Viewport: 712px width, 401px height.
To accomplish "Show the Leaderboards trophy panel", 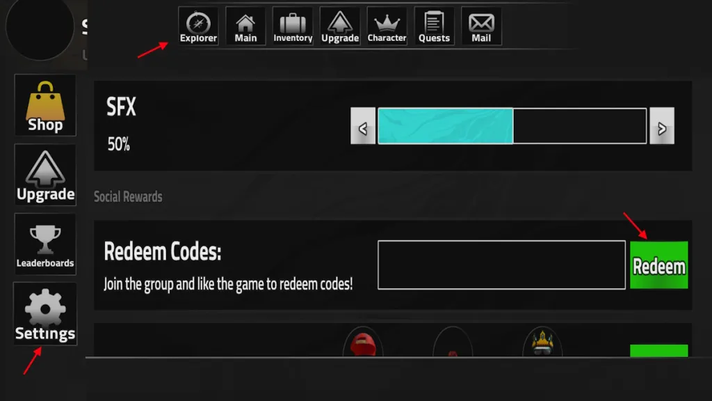I will (x=45, y=244).
